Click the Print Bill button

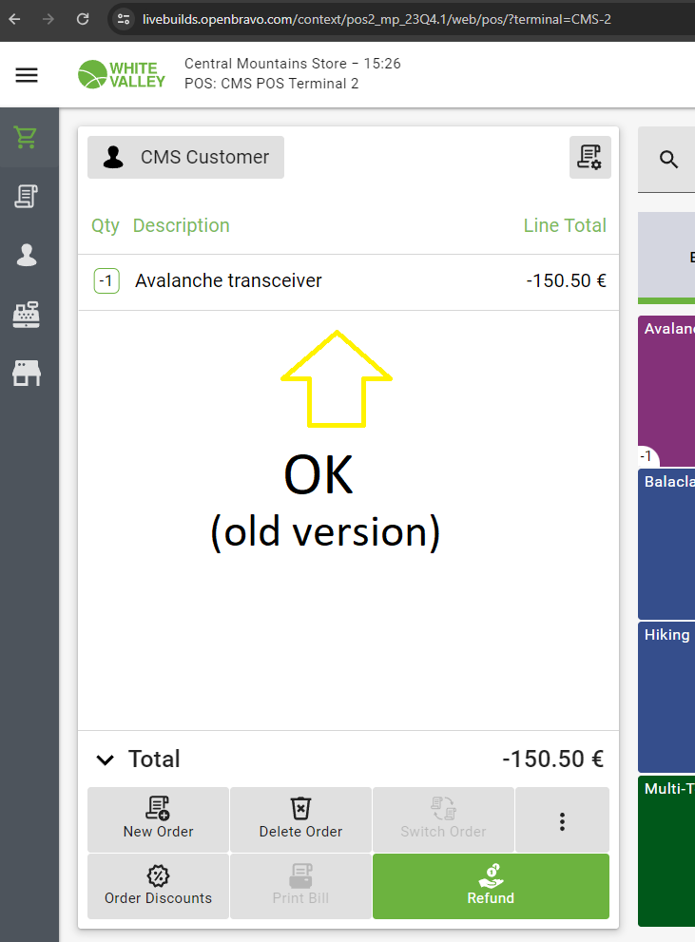(300, 886)
